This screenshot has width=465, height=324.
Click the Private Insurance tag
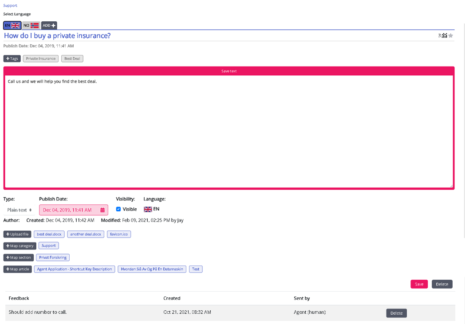tap(41, 59)
